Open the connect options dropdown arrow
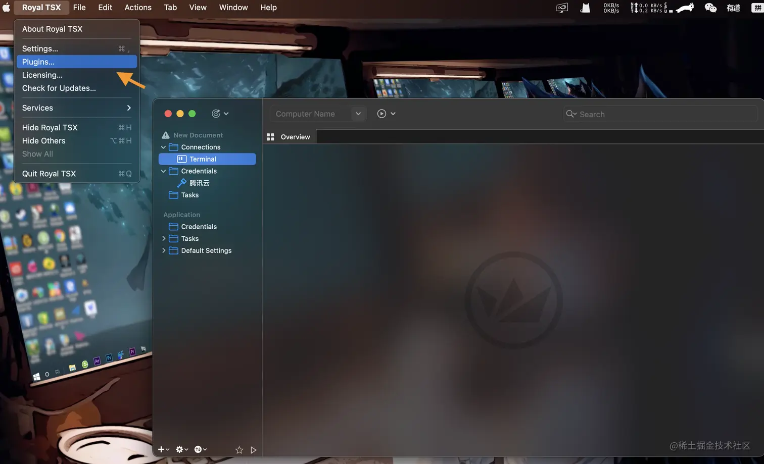The height and width of the screenshot is (464, 764). pos(393,114)
